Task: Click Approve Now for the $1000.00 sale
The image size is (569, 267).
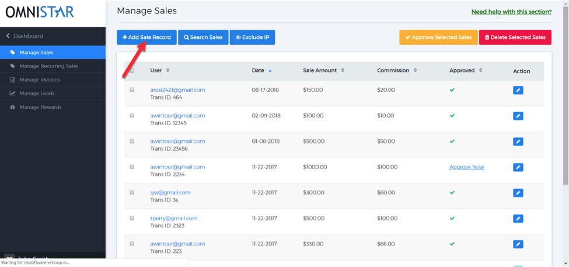Action: [x=466, y=167]
